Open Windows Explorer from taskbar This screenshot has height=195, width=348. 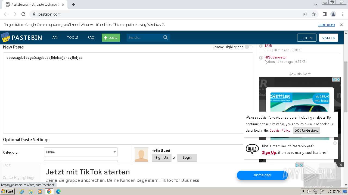coord(31,191)
